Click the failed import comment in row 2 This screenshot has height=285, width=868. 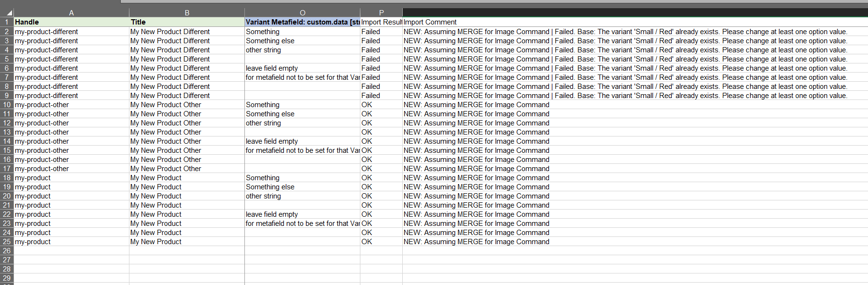coord(625,32)
